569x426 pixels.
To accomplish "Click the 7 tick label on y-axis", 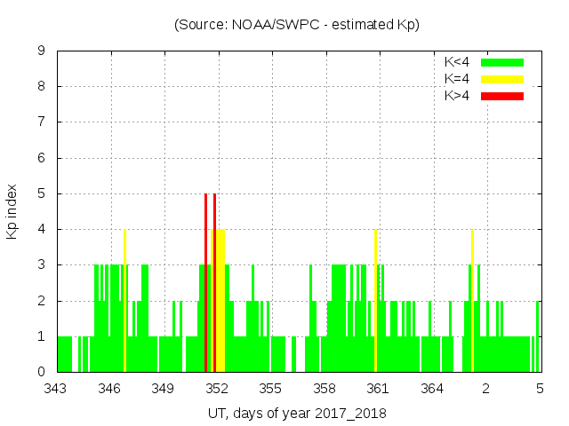I will click(x=42, y=122).
